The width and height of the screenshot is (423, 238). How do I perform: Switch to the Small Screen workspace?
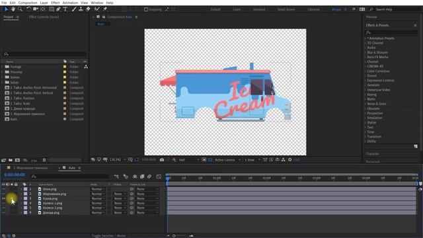coord(286,9)
